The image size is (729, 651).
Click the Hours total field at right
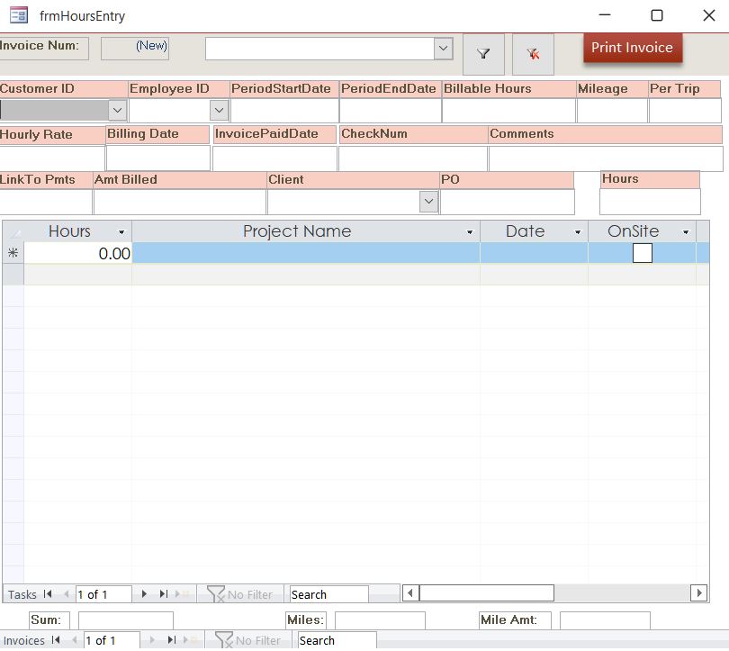(x=650, y=202)
